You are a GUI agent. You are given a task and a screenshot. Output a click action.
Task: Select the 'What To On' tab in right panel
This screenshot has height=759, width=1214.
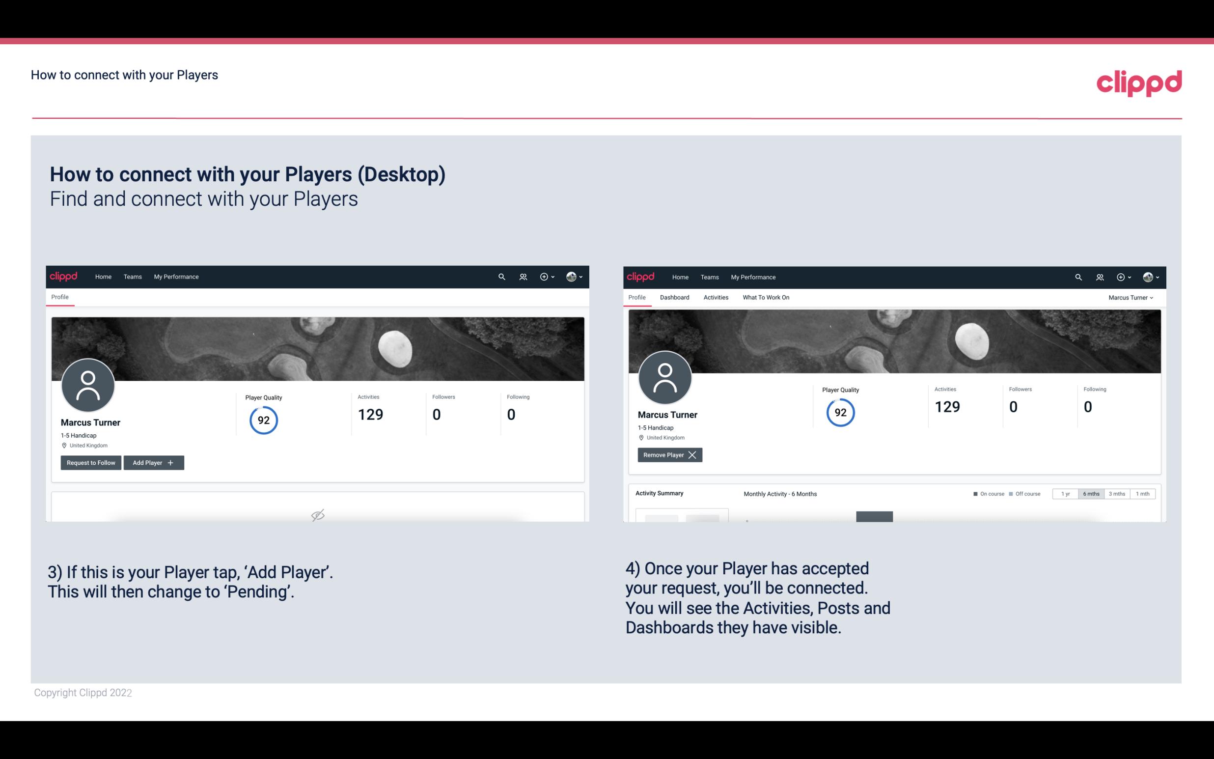click(766, 297)
